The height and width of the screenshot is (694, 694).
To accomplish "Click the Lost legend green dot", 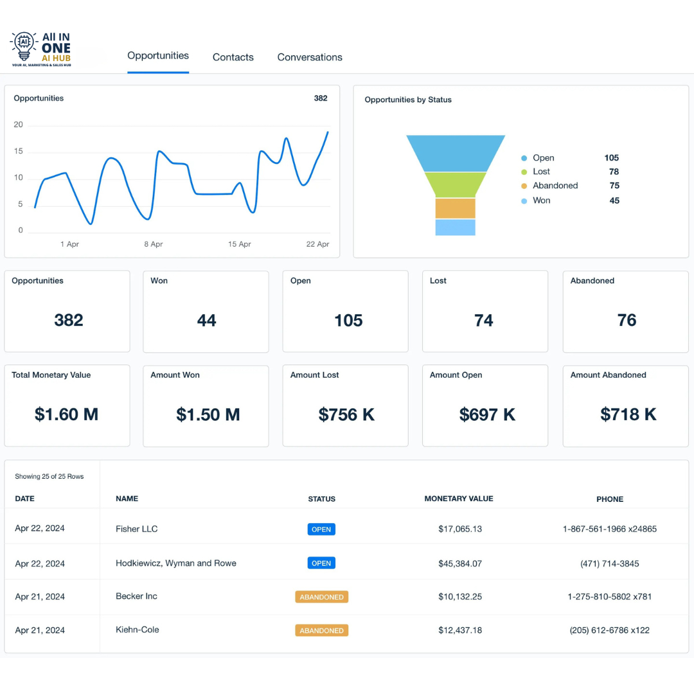I will [524, 172].
